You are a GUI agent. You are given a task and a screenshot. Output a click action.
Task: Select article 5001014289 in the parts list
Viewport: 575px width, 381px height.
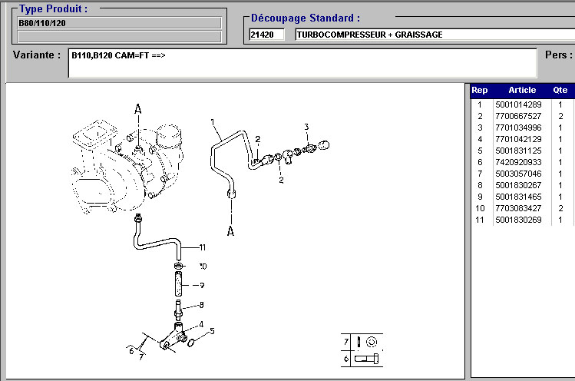coord(518,104)
